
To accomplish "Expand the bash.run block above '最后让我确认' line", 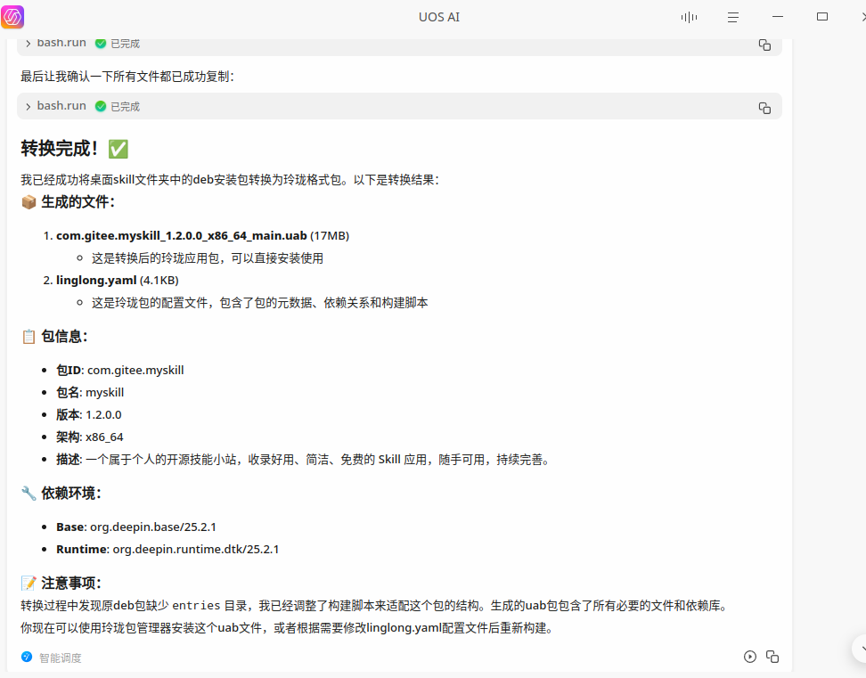I will (x=29, y=43).
